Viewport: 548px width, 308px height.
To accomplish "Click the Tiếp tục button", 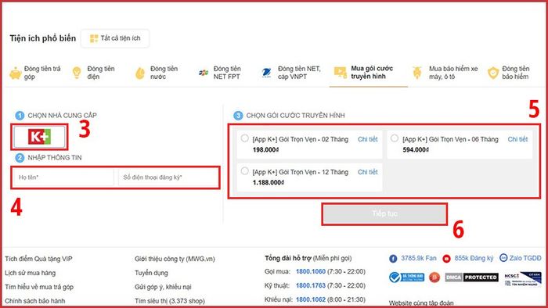I will point(384,214).
